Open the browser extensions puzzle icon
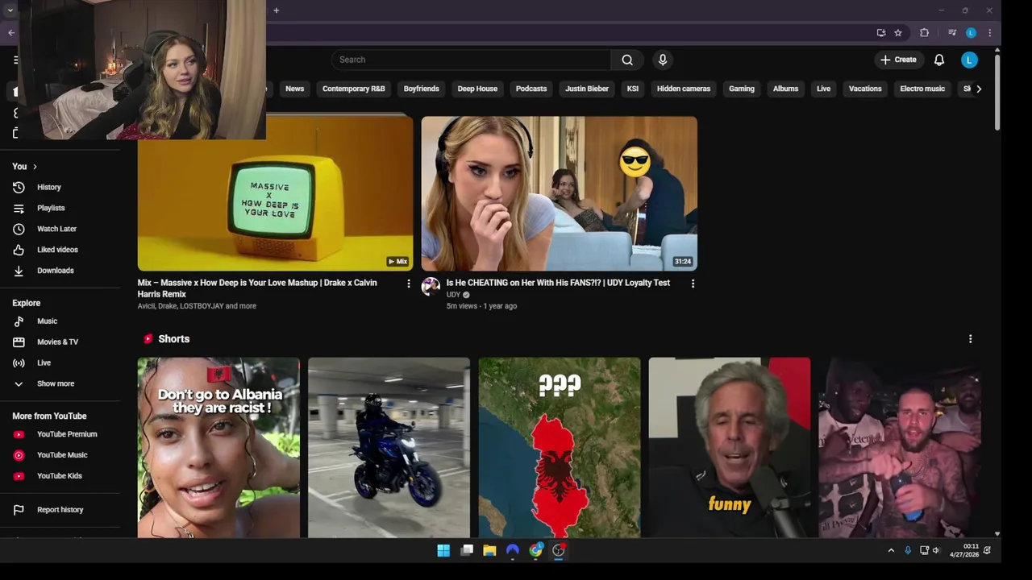 tap(925, 33)
